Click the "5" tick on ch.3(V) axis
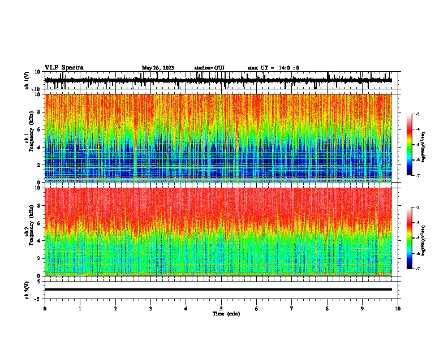 [x=40, y=282]
